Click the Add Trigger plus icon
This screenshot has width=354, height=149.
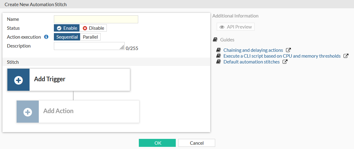tap(18, 80)
